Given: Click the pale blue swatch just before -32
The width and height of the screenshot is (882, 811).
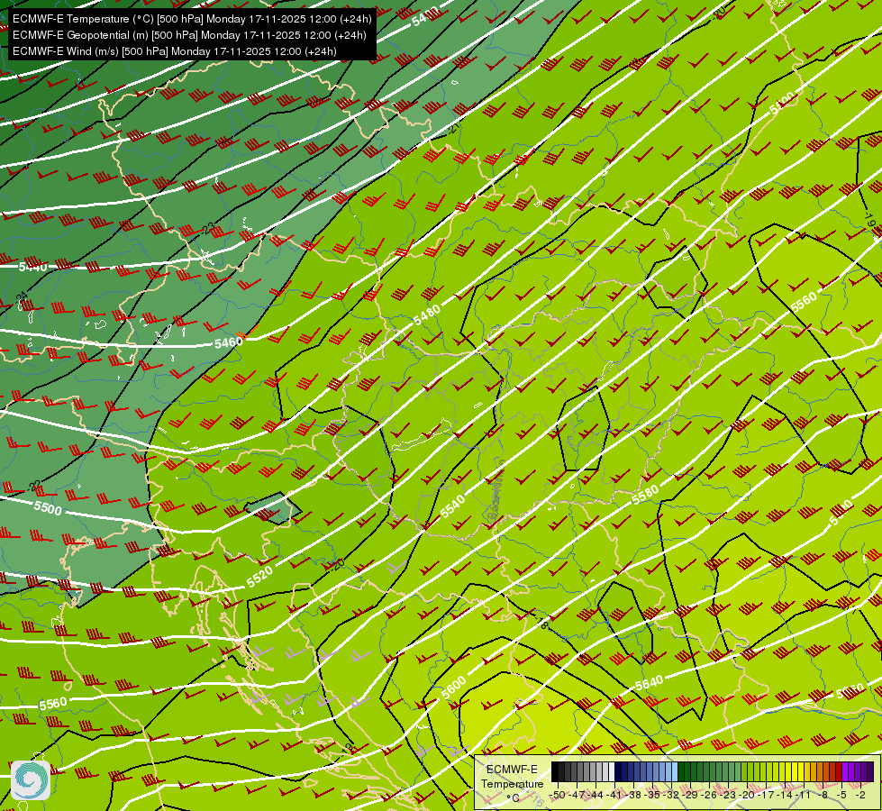Looking at the screenshot, I should click(x=675, y=771).
